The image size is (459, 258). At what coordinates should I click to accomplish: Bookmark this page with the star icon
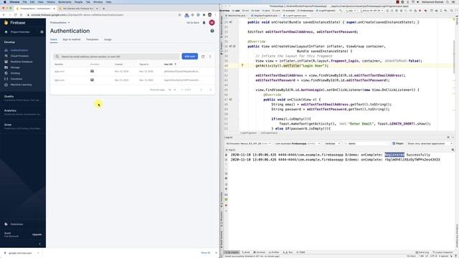point(180,15)
